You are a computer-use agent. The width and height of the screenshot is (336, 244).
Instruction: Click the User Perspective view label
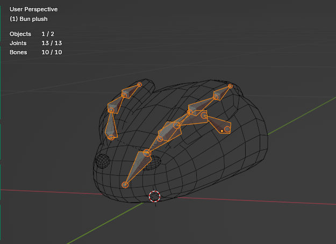(x=33, y=9)
